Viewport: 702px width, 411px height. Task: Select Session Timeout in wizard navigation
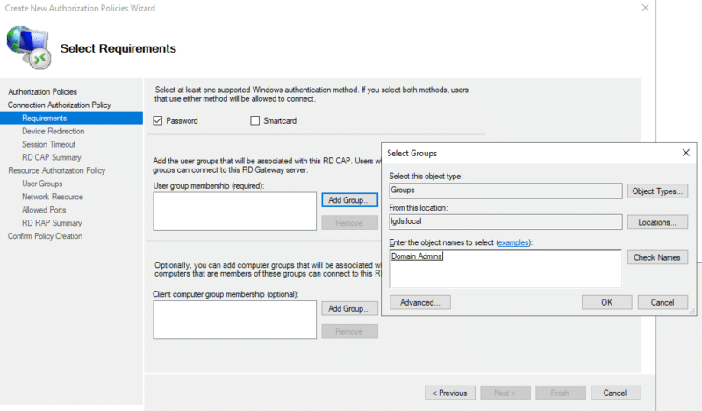(x=48, y=144)
